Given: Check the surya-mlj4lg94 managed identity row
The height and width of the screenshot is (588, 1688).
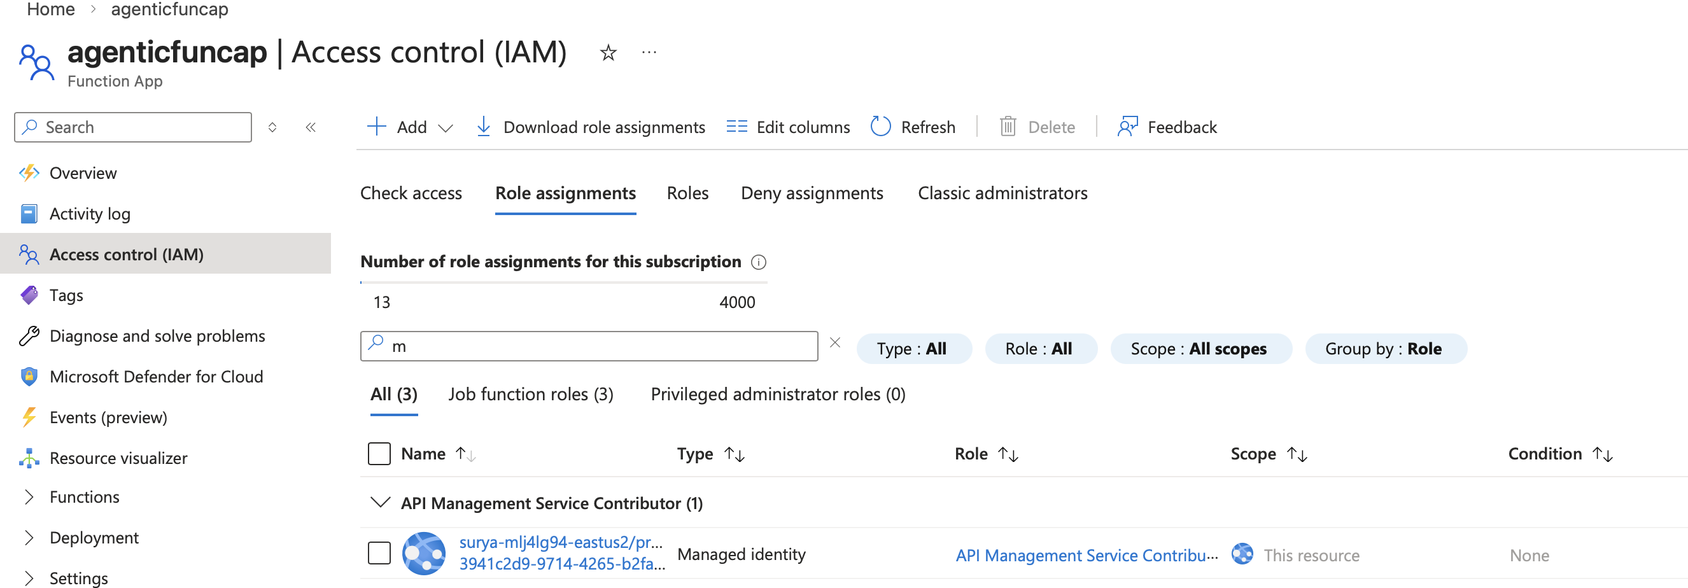Looking at the screenshot, I should [x=379, y=553].
